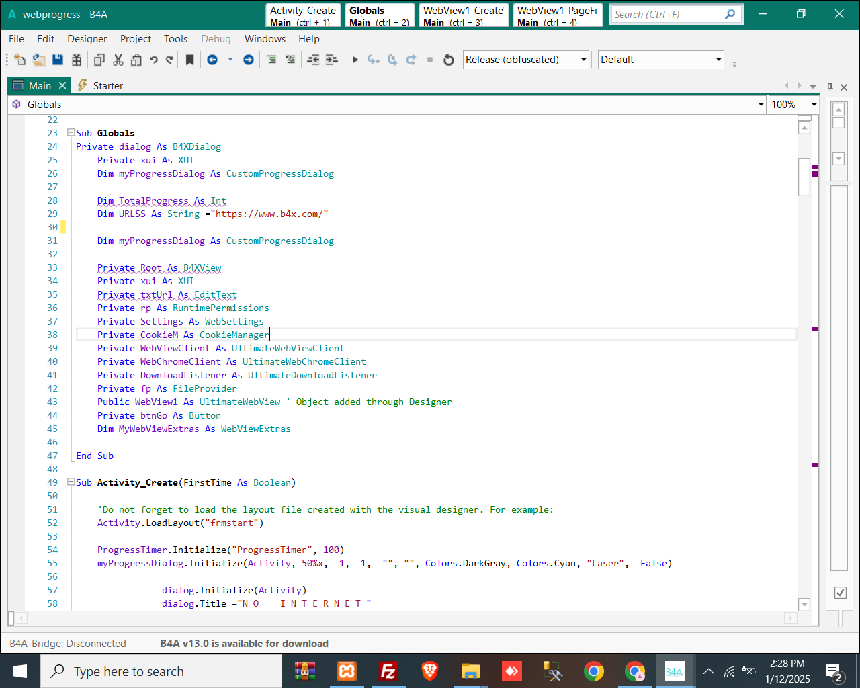
Task: Click the Cut scissors icon
Action: click(118, 60)
